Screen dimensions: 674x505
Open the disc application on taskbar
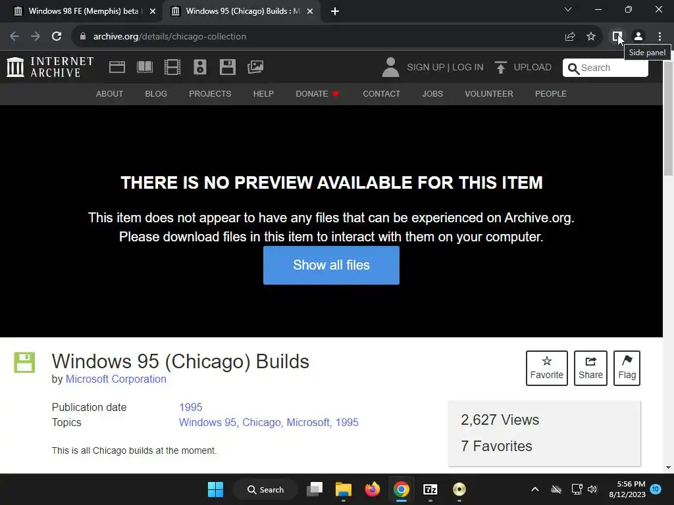pos(459,489)
